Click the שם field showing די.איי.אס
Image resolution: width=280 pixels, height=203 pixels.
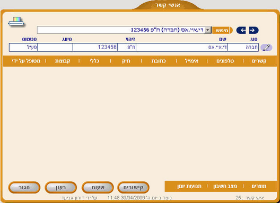[182, 48]
